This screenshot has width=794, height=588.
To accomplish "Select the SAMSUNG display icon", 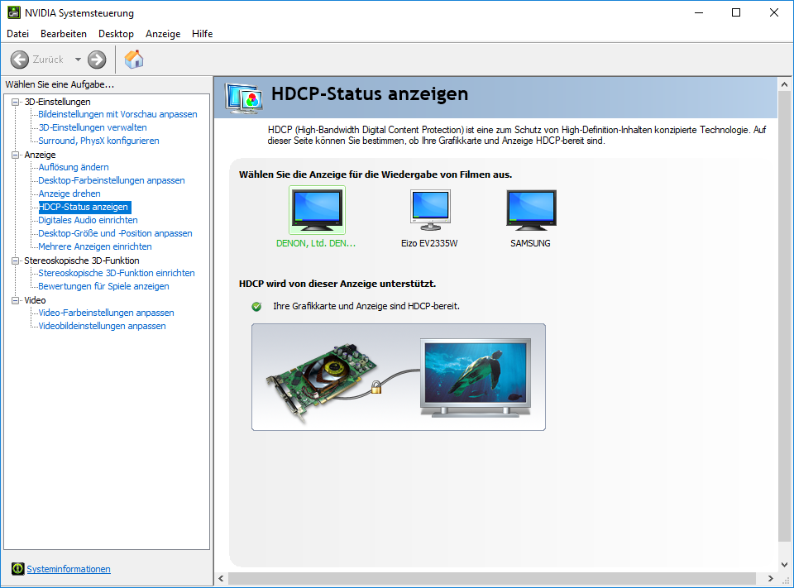I will (x=531, y=210).
